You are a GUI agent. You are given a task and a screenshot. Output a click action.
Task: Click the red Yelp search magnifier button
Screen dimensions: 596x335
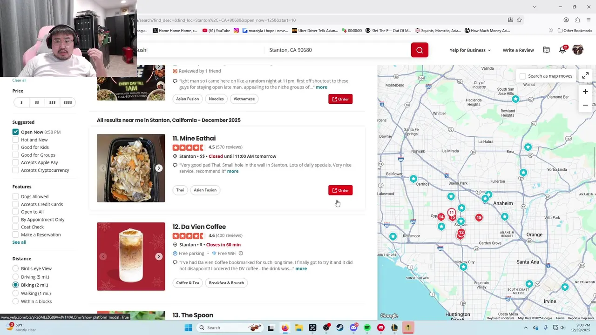(420, 50)
